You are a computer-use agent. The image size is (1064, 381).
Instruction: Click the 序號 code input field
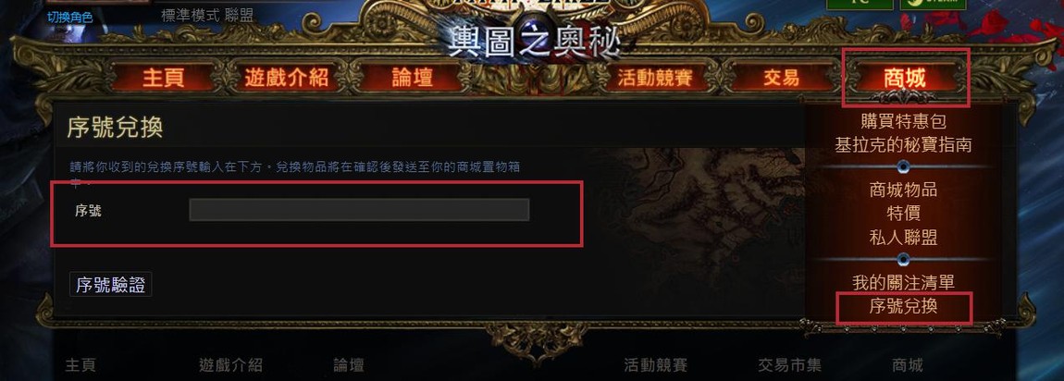(359, 210)
